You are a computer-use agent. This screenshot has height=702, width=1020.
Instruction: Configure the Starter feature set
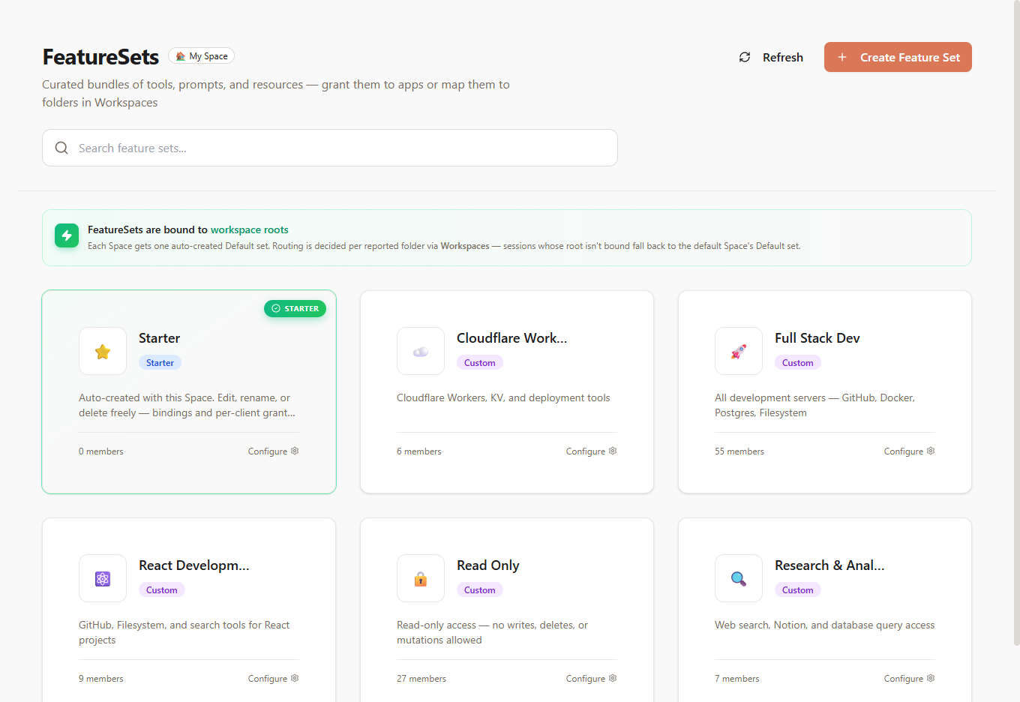pyautogui.click(x=274, y=451)
